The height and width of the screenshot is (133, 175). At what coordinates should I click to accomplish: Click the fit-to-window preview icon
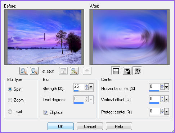click(63, 71)
